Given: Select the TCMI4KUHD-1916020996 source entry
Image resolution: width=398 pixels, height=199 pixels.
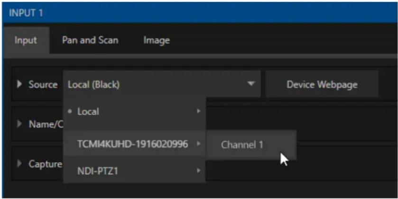Looking at the screenshot, I should (x=134, y=144).
